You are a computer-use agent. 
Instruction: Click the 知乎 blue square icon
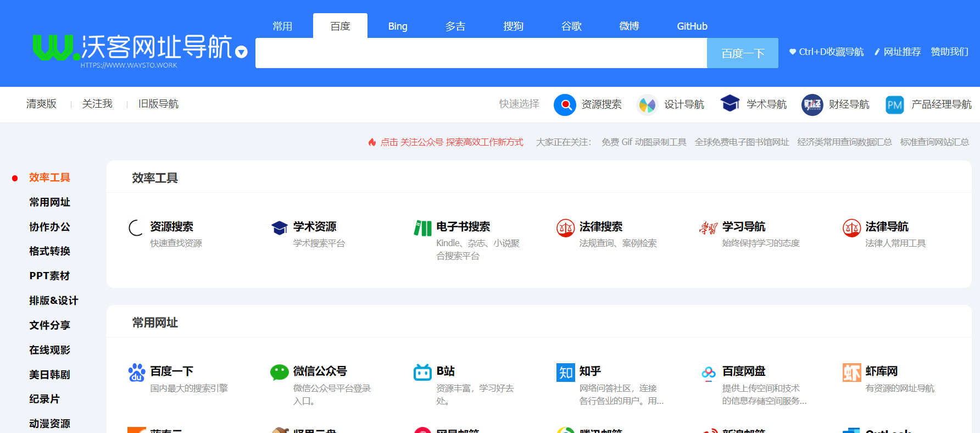click(x=566, y=373)
